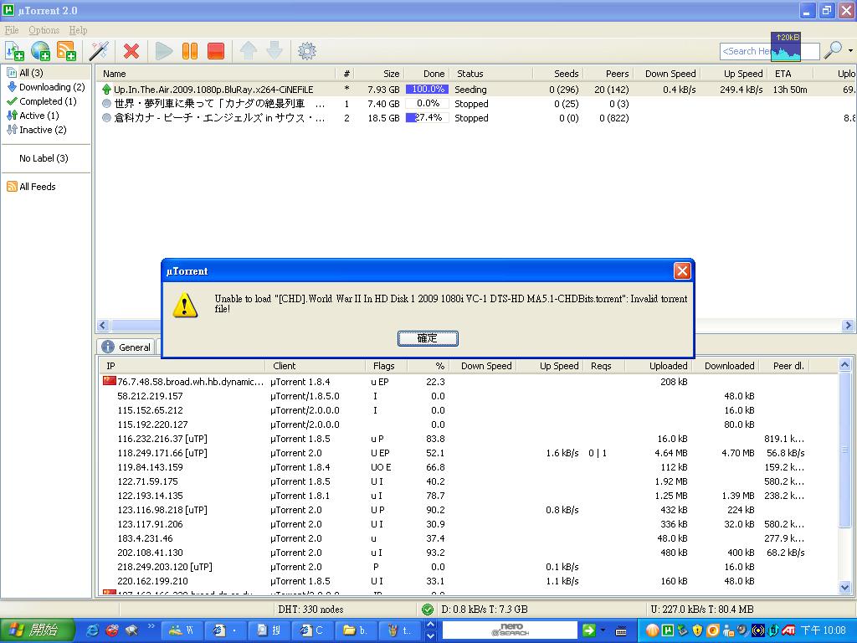Click the Windows Start button 開始

(x=32, y=630)
